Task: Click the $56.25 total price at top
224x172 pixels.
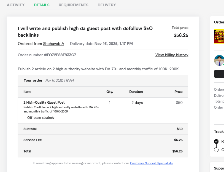Action: pyautogui.click(x=181, y=35)
